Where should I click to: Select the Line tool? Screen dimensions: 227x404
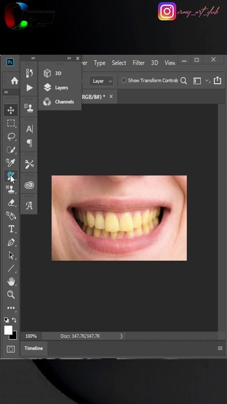pyautogui.click(x=11, y=268)
